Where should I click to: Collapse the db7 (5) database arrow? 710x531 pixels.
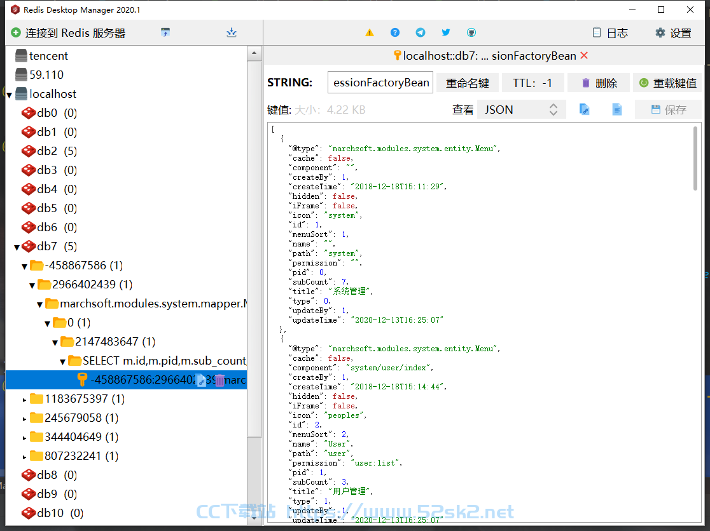[17, 247]
